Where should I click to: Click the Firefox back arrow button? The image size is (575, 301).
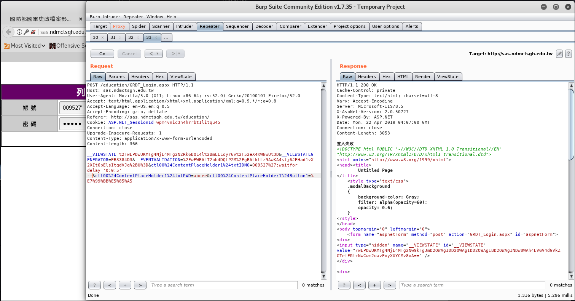point(8,32)
